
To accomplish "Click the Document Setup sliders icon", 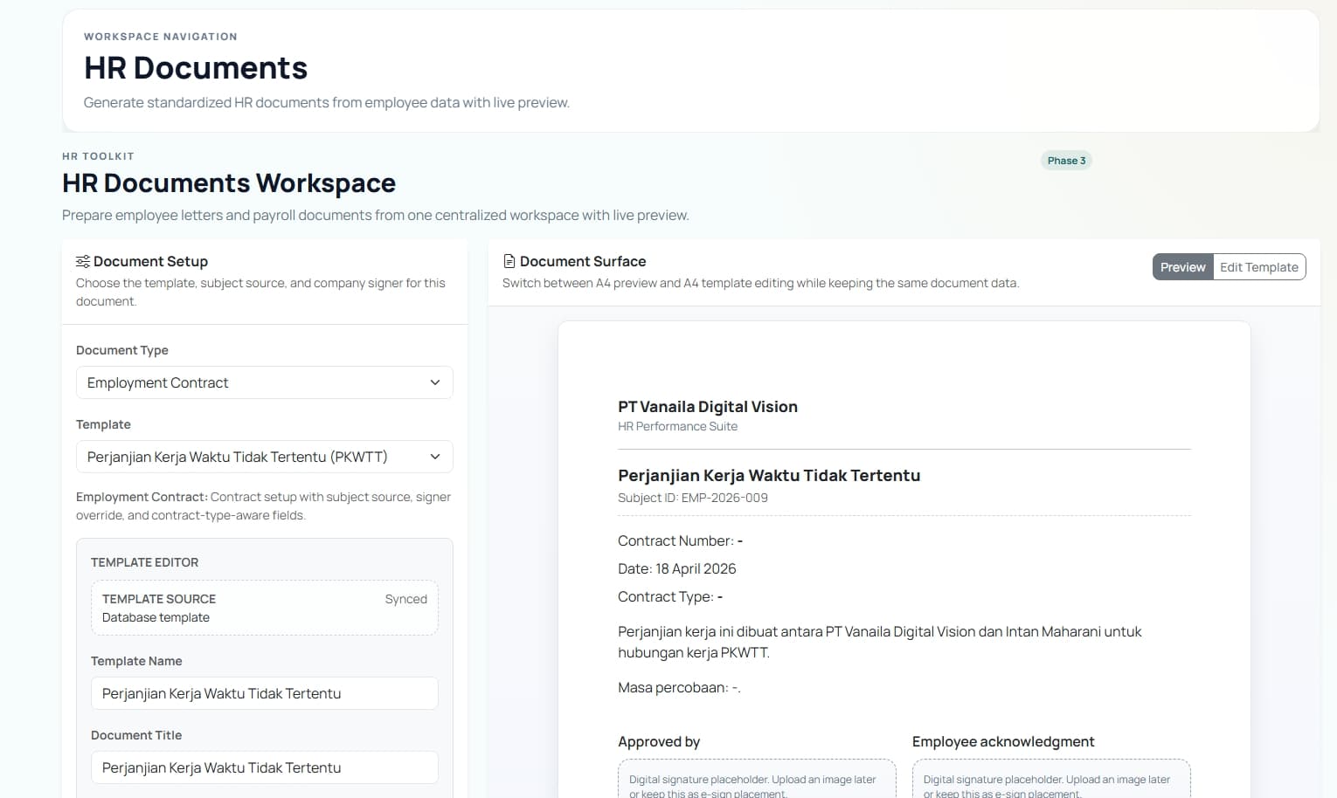I will point(83,261).
